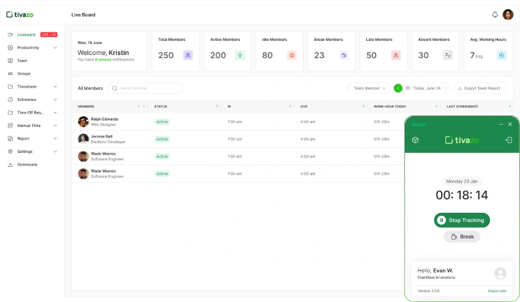520x302 pixels.
Task: Click the Active Members green icon
Action: pos(240,55)
